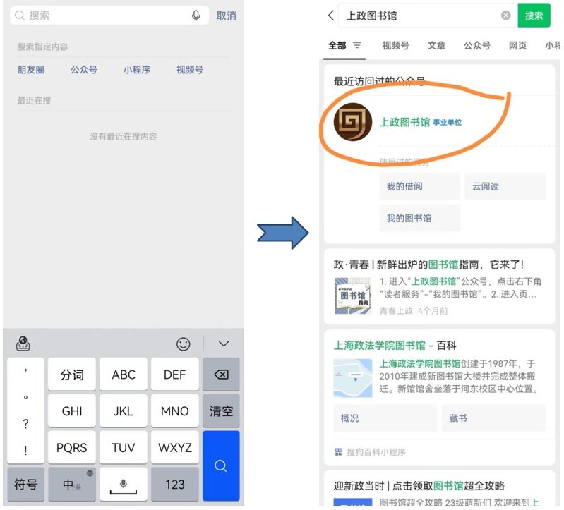
Task: Switch to the 公众号 results tab
Action: pos(477,45)
